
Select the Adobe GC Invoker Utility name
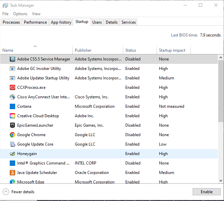(39, 69)
